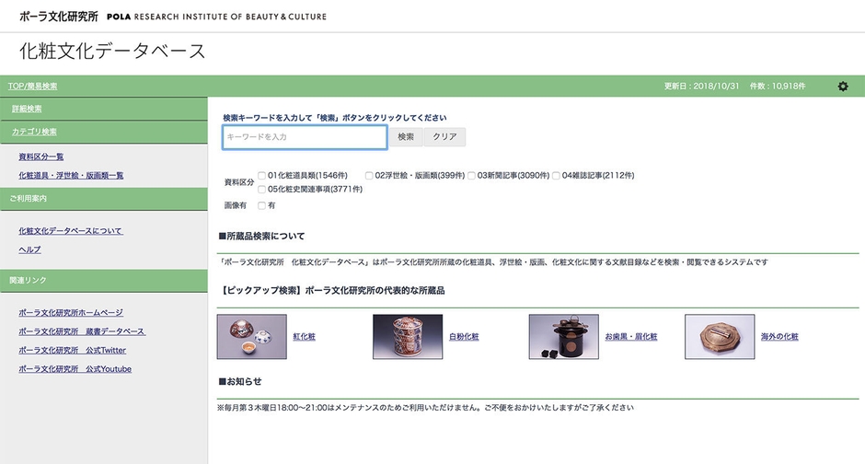Toggle the 画像有 有 checkbox
Viewport: 865px width, 464px height.
pos(261,205)
